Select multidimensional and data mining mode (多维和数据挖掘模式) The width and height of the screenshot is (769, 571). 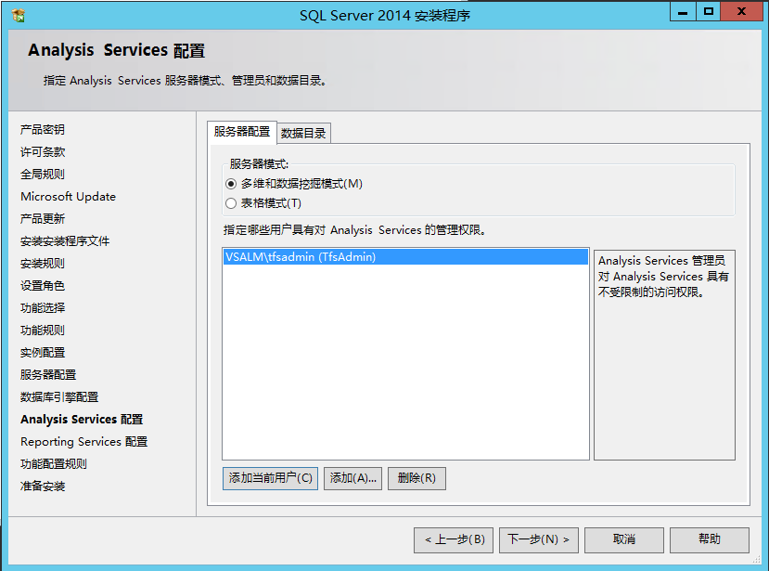point(231,184)
